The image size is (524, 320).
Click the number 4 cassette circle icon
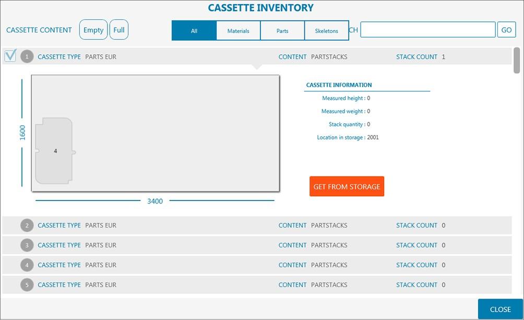27,265
